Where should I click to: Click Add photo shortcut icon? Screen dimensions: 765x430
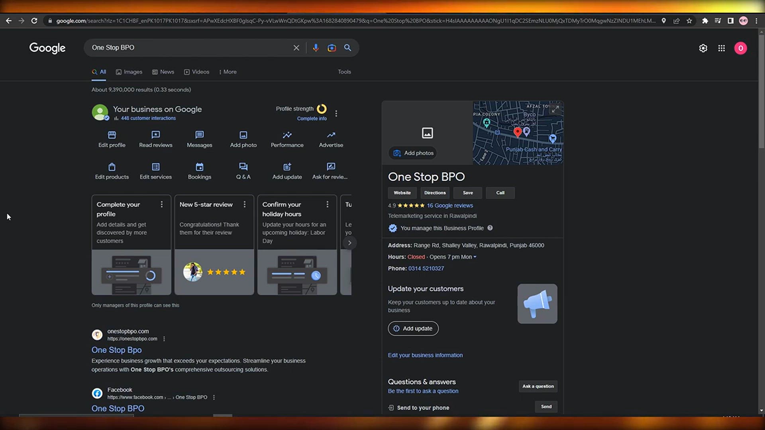point(243,135)
